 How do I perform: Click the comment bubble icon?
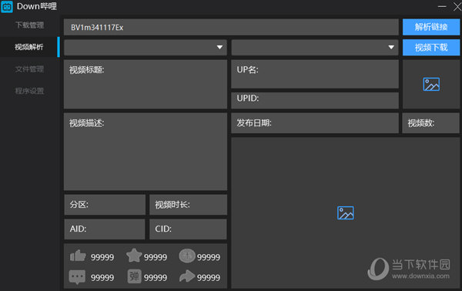[x=77, y=277]
